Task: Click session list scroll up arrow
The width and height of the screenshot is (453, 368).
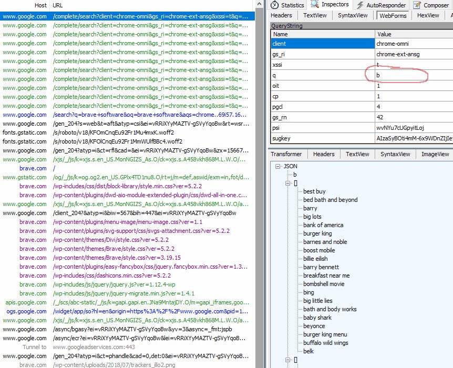Action: pyautogui.click(x=259, y=4)
